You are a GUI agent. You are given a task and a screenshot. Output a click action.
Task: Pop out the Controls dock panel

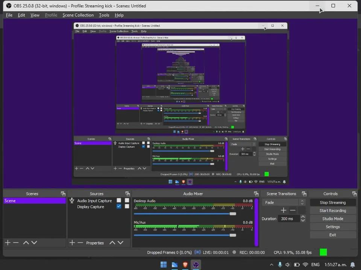(354, 194)
